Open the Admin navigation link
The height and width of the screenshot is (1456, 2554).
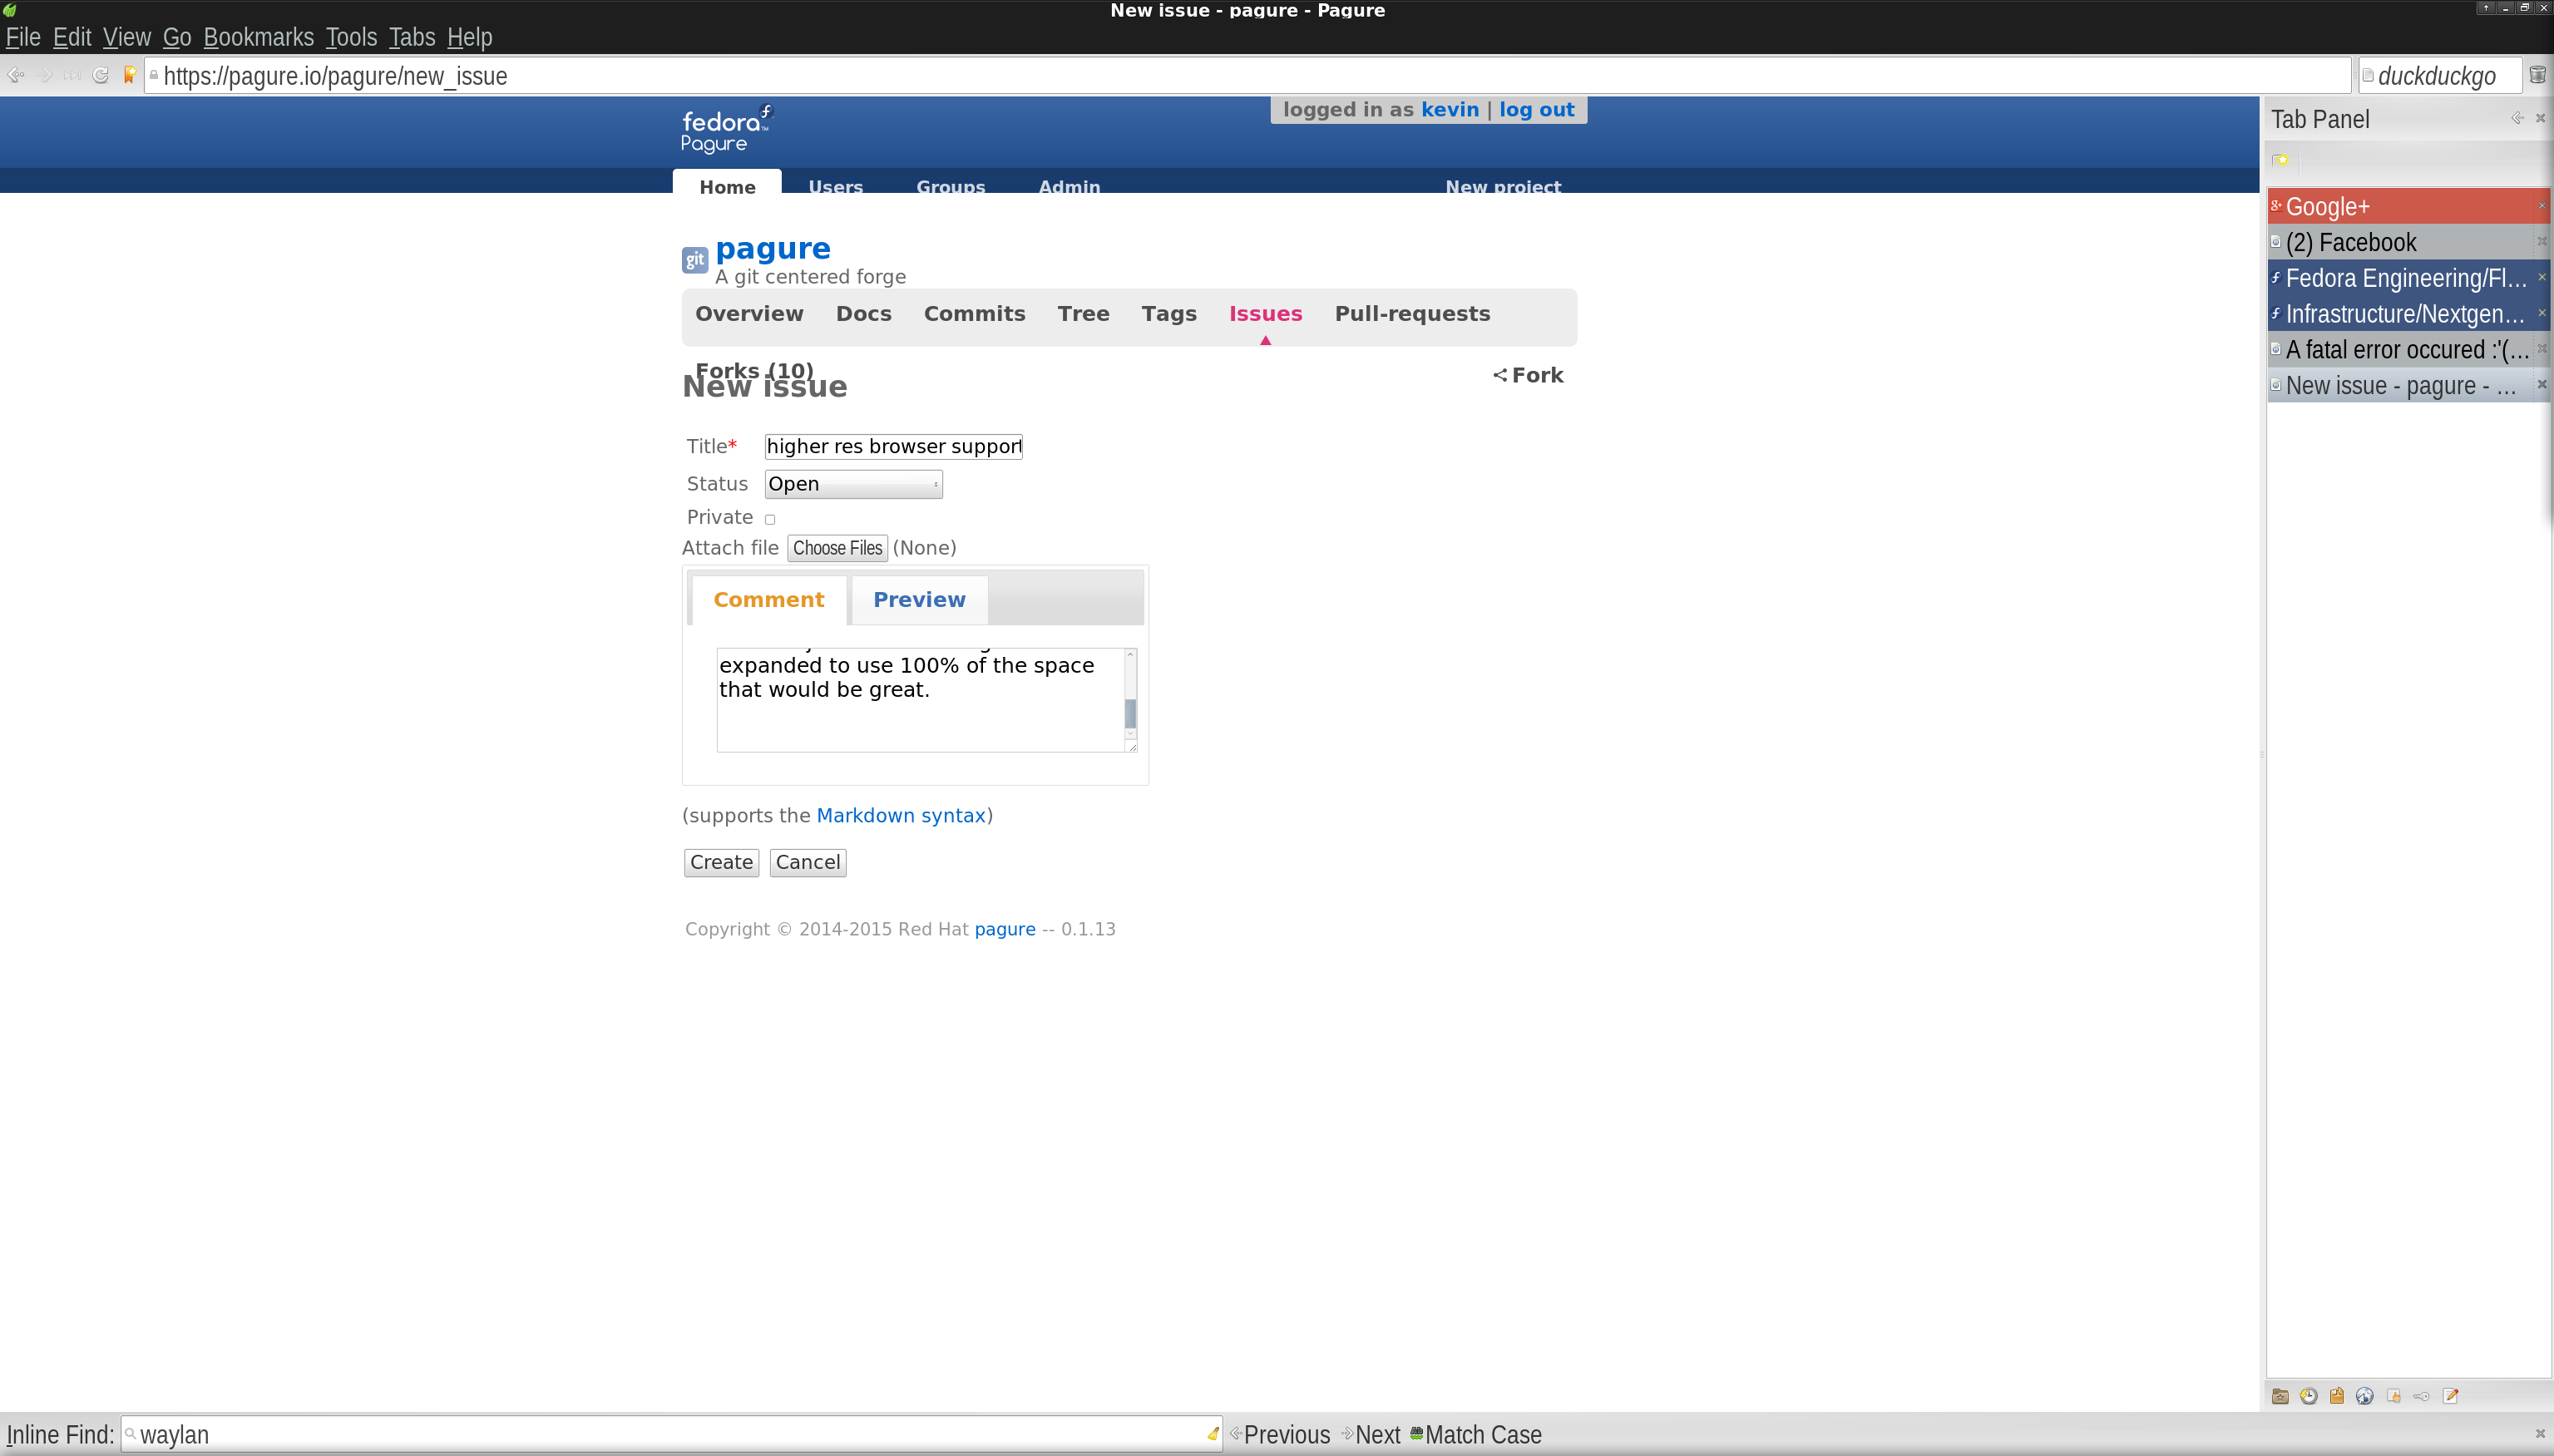pos(1069,186)
